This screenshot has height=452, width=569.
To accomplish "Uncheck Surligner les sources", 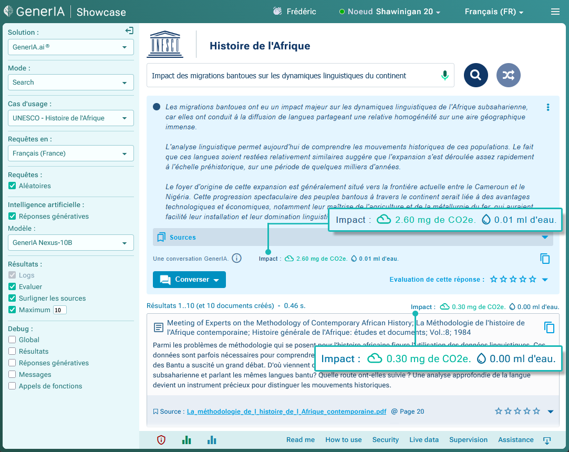I will [x=12, y=299].
